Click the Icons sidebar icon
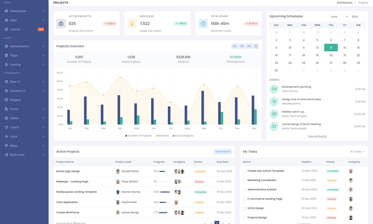The image size is (373, 224). pyautogui.click(x=6, y=136)
